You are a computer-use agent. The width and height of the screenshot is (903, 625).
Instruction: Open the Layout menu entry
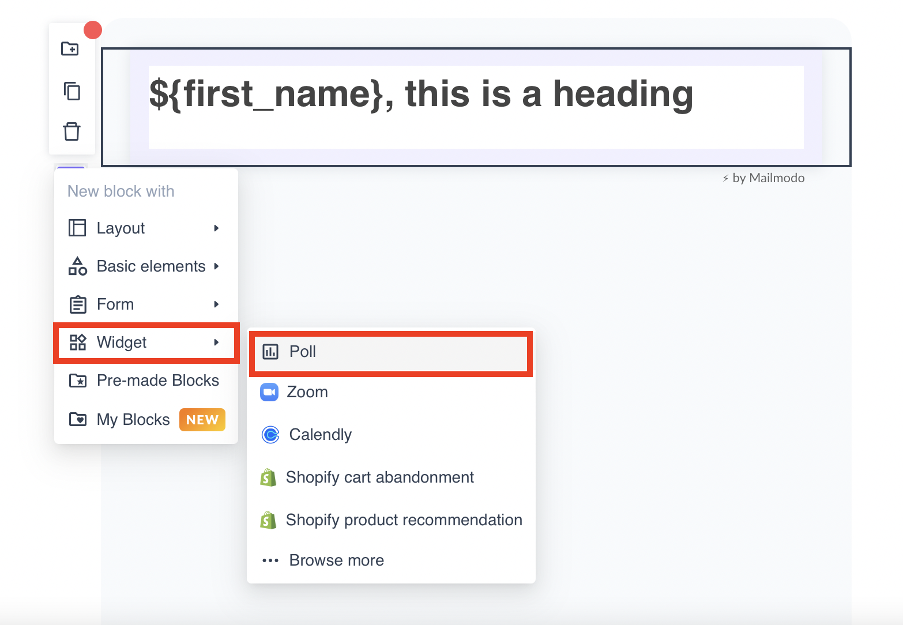click(x=146, y=228)
